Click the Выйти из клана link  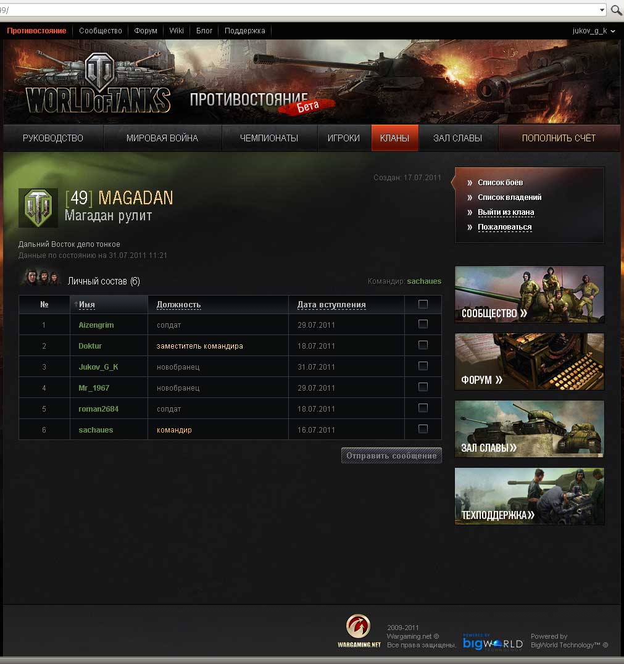(505, 212)
